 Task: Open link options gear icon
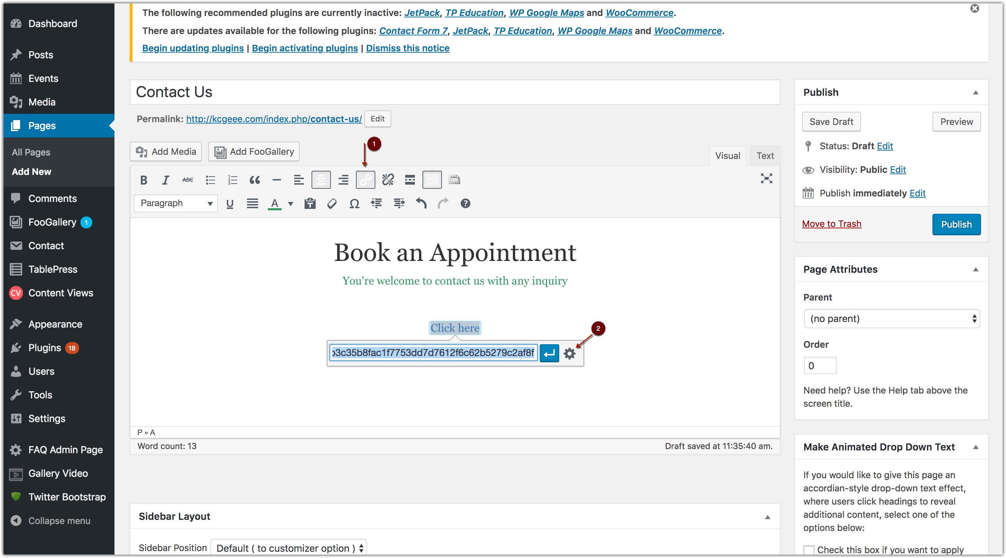click(569, 353)
